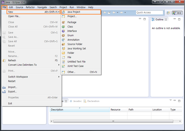185x131 pixels.
Task: Open Other... wizard list
Action: point(81,72)
